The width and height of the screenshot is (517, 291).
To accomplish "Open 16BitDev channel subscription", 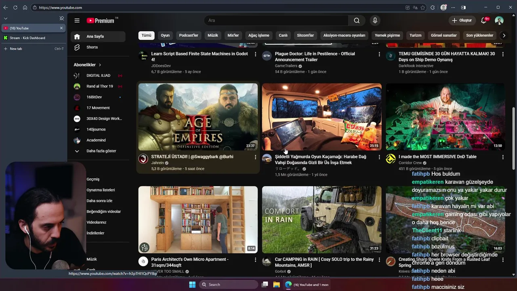I will click(98, 97).
